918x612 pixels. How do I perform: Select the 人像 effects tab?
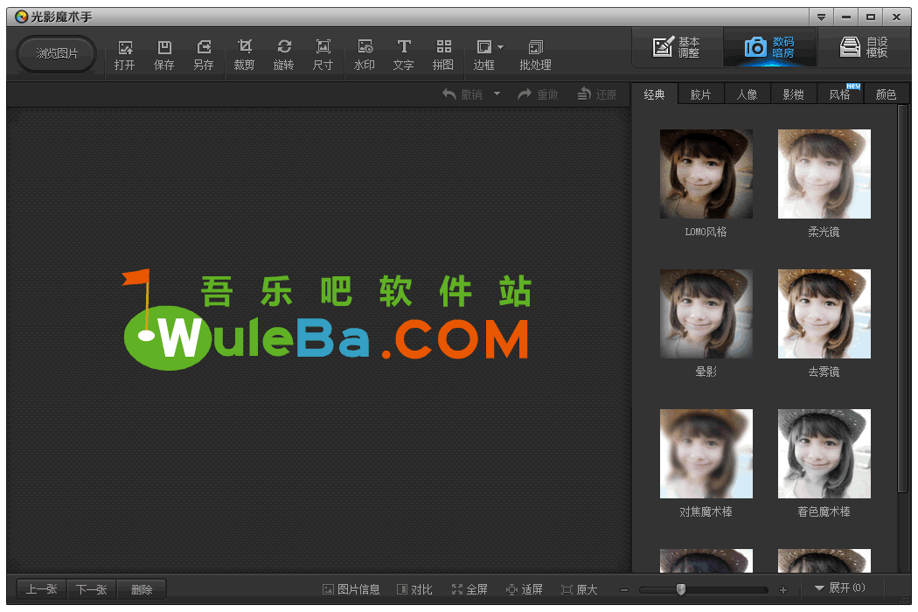[x=747, y=94]
